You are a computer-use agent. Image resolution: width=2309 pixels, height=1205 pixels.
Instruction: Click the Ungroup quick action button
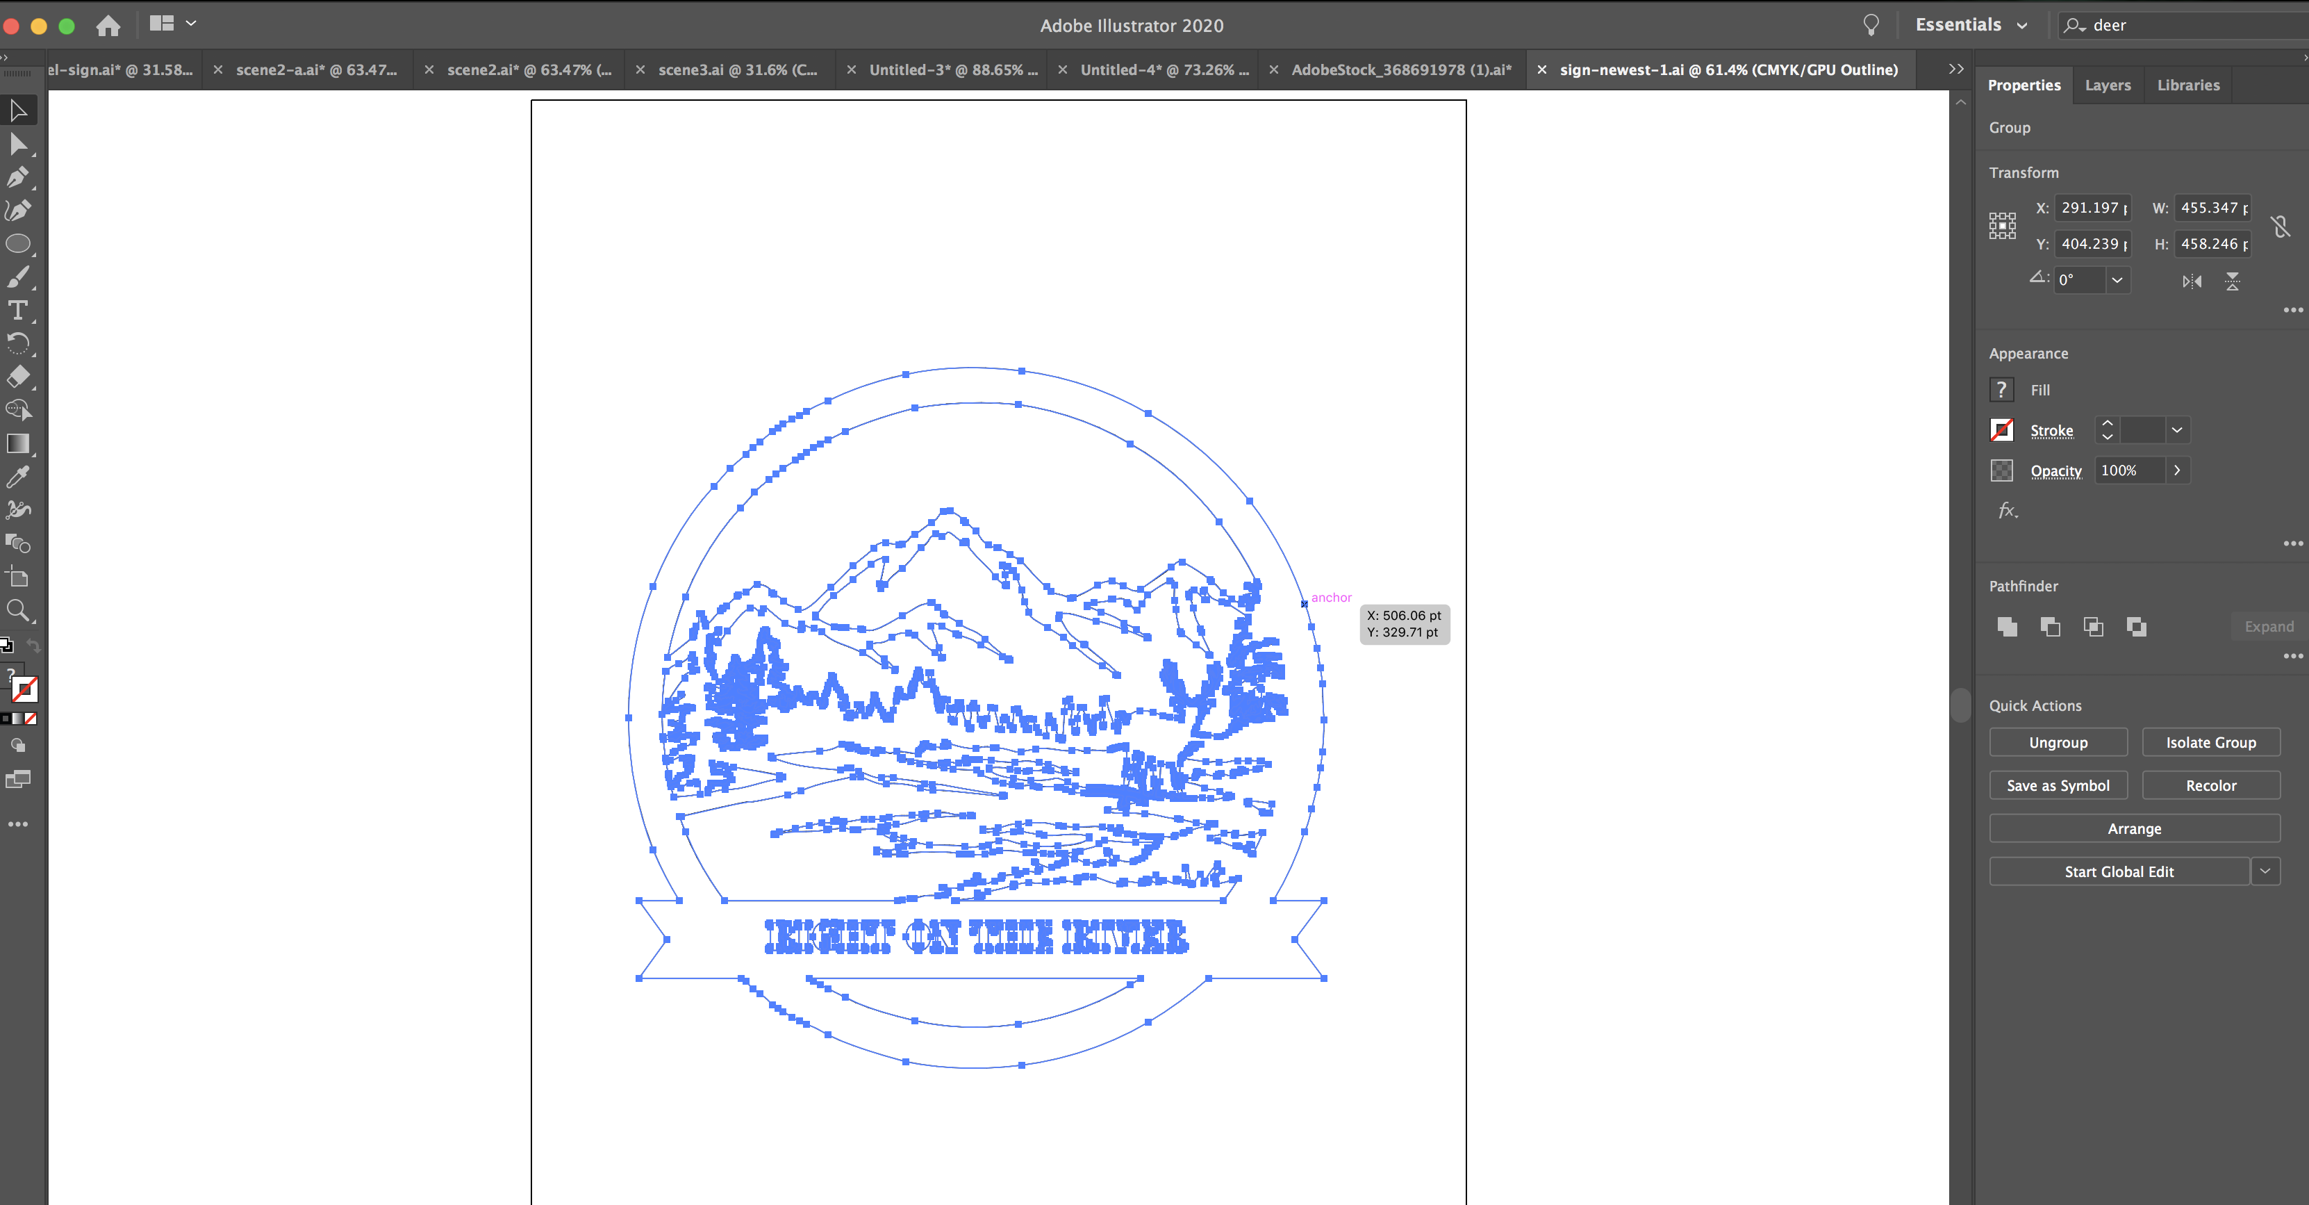pyautogui.click(x=2058, y=741)
